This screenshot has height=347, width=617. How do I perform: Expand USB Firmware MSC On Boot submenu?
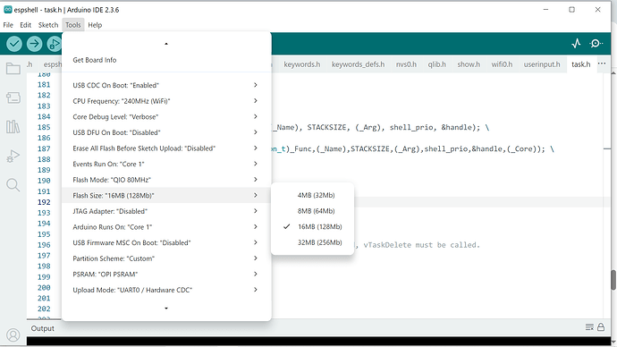166,242
